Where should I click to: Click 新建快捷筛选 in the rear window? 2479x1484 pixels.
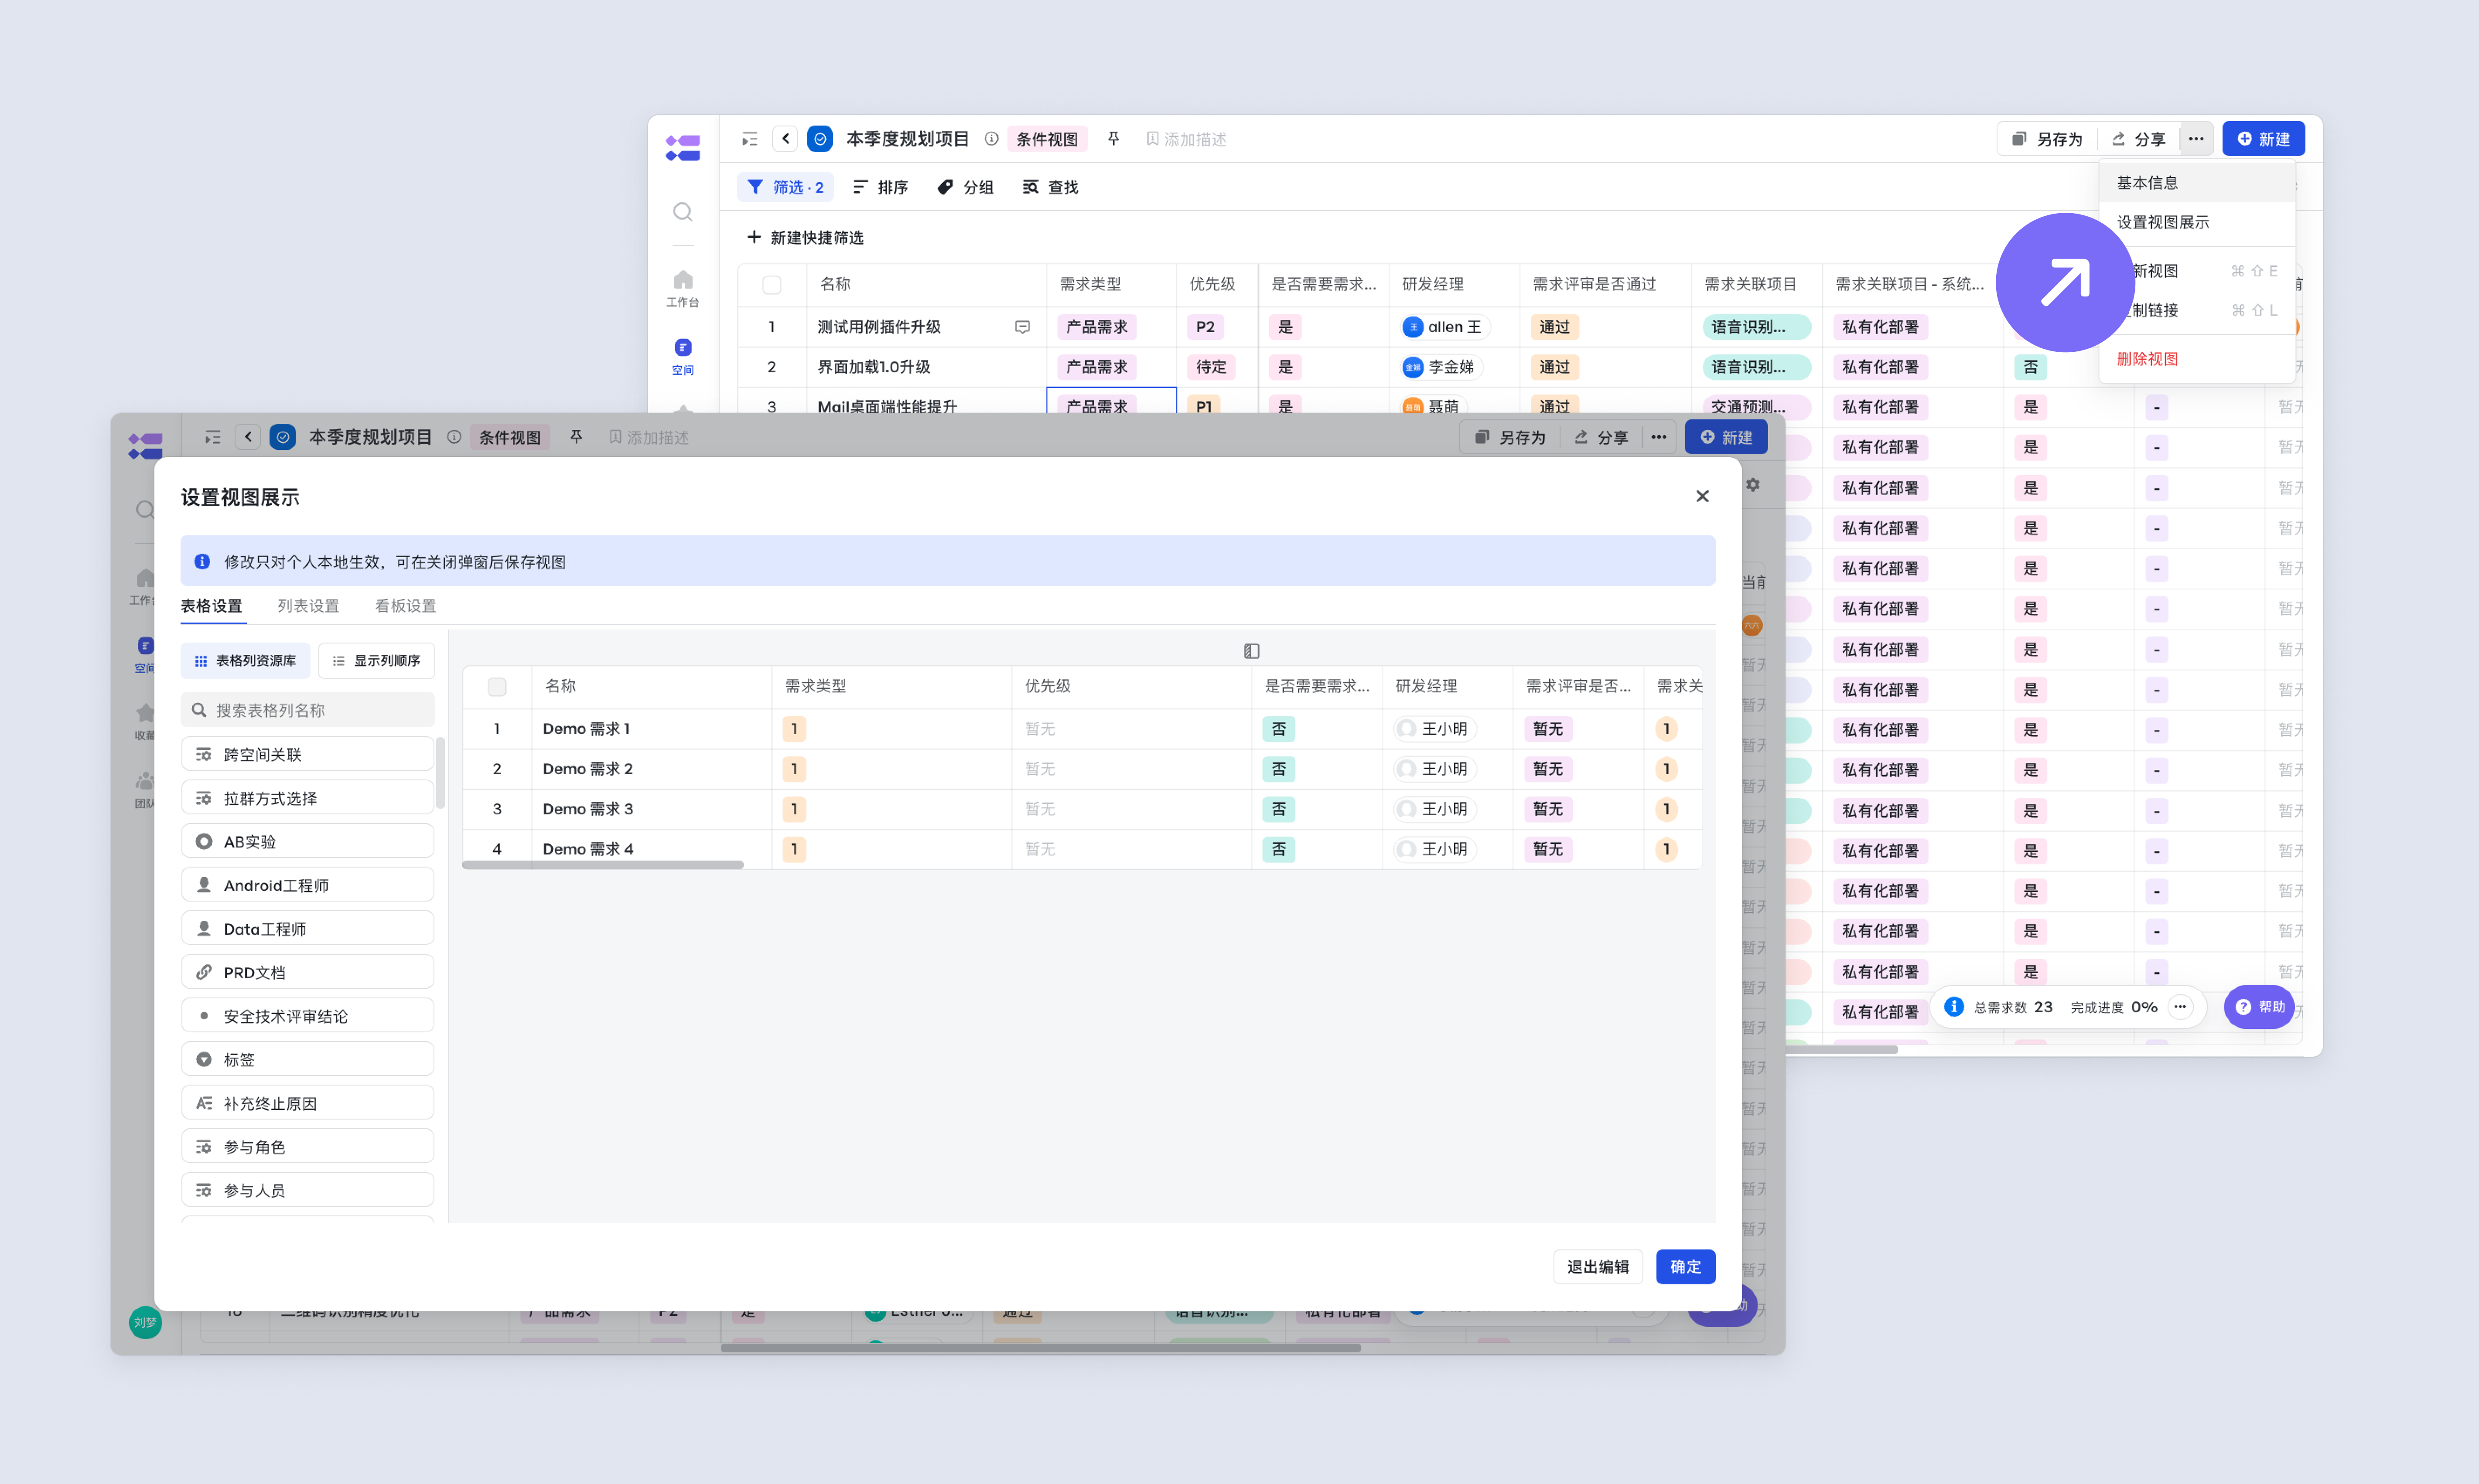[x=805, y=238]
